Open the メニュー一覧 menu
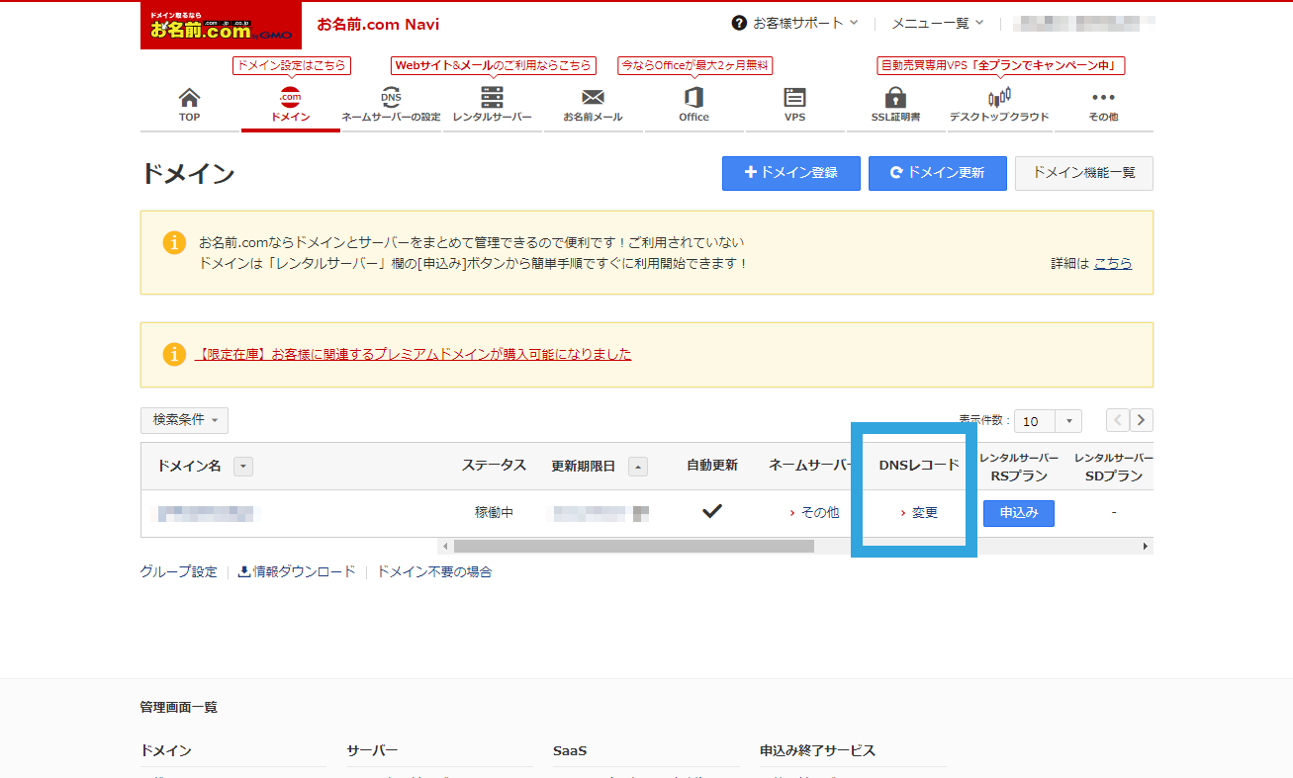The height and width of the screenshot is (778, 1293). [x=937, y=23]
